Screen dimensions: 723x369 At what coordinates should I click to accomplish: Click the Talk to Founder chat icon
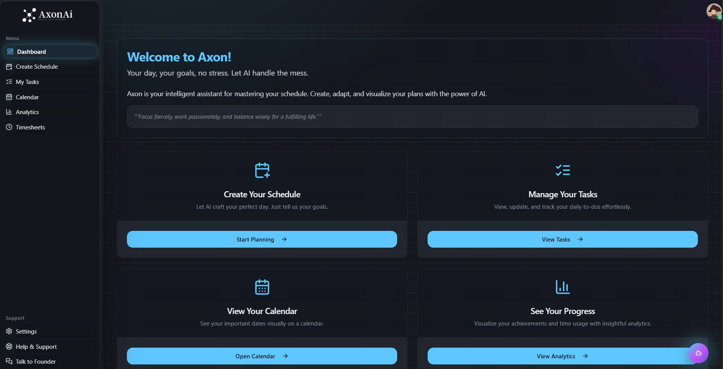[x=9, y=361]
